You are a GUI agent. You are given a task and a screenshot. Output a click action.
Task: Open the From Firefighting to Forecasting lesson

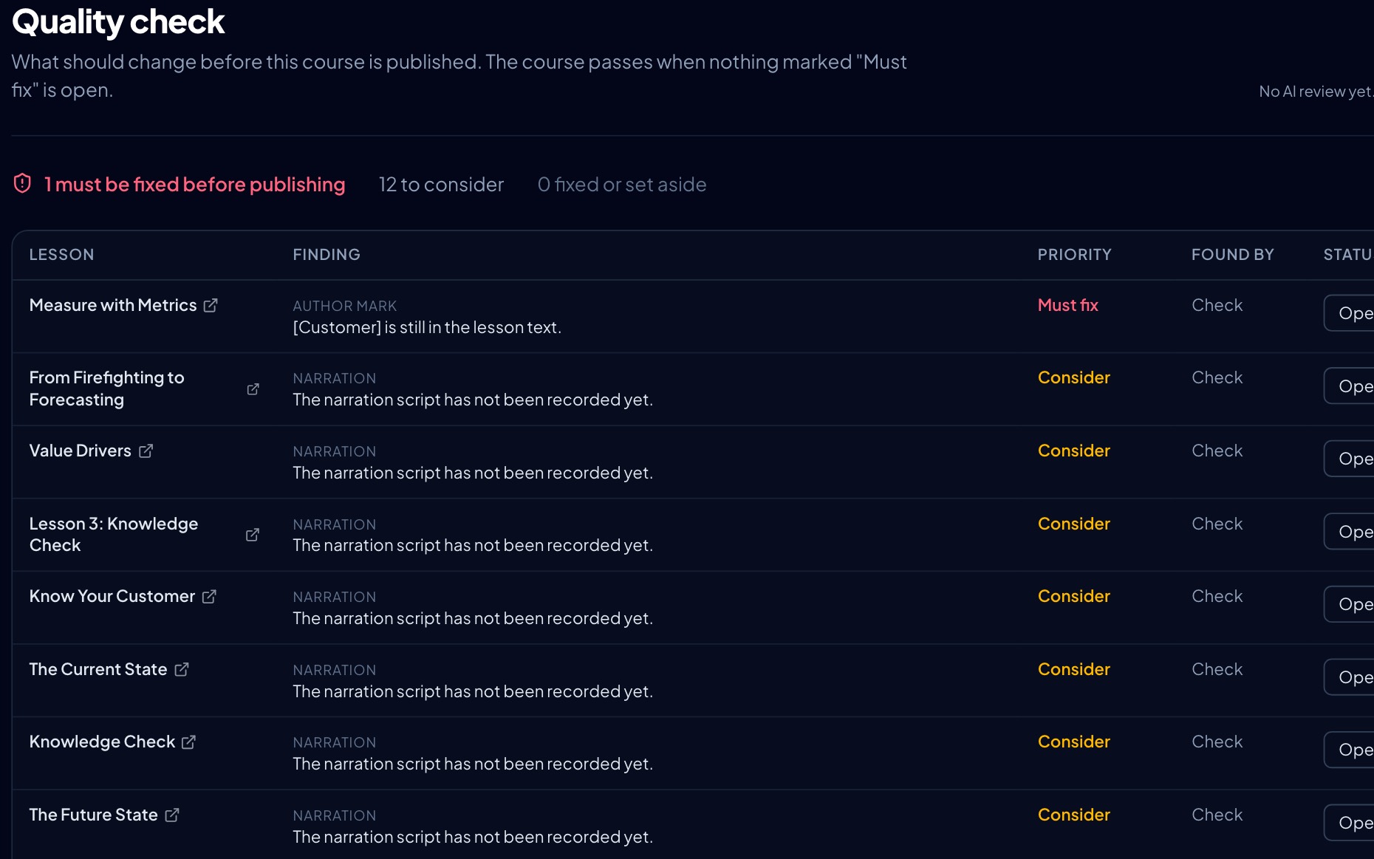coord(107,389)
